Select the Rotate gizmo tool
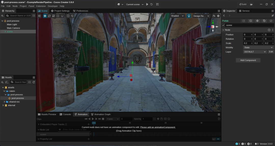Viewport: 275px width, 146px height. 49,16
